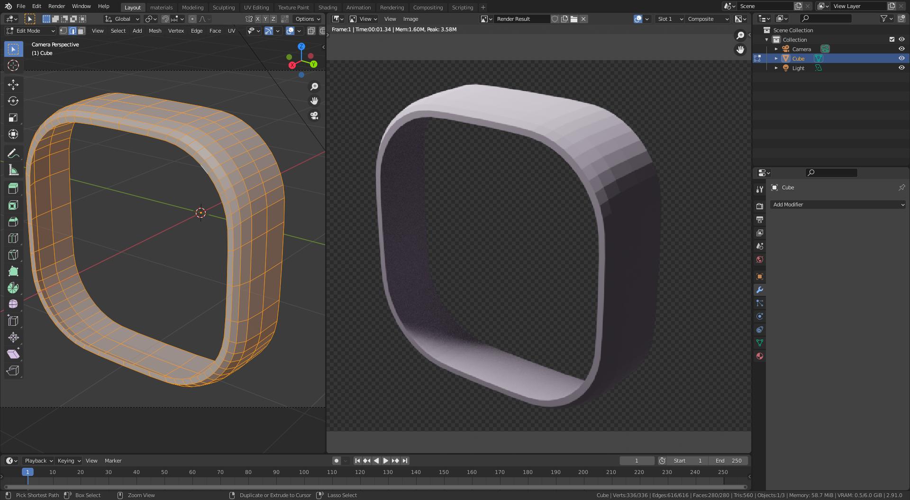Hide the Light object in outliner
This screenshot has height=500, width=910.
tap(901, 68)
